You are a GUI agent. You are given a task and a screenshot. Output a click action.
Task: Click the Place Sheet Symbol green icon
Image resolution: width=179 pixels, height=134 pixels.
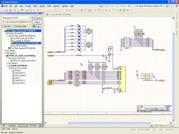[x=120, y=10]
